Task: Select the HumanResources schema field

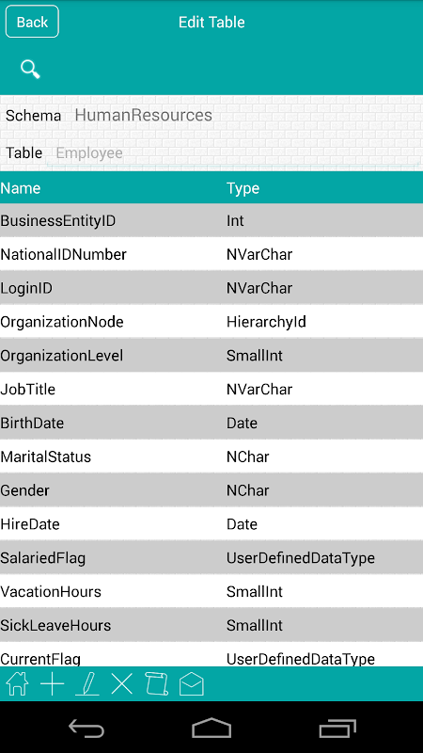Action: 144,115
